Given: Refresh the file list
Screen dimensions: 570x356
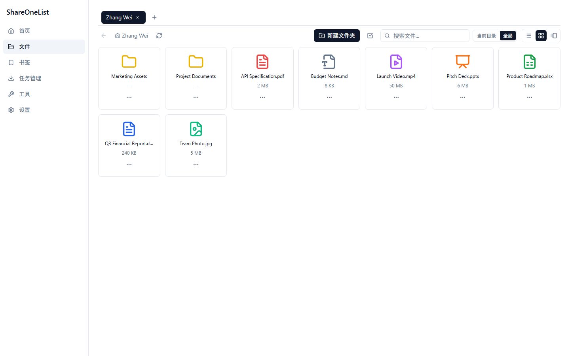Looking at the screenshot, I should [x=159, y=36].
